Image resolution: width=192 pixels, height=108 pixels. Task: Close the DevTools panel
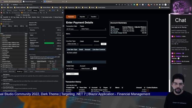(63, 10)
